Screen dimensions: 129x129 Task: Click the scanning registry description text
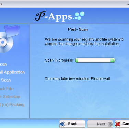click(x=84, y=42)
